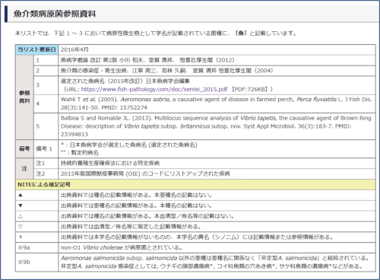Select the 備考 header cell
The width and height of the screenshot is (380, 280).
24,148
